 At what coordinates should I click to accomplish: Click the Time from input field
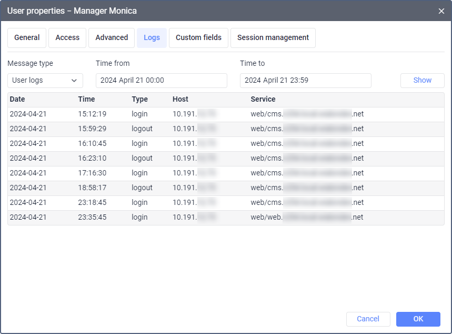(161, 81)
